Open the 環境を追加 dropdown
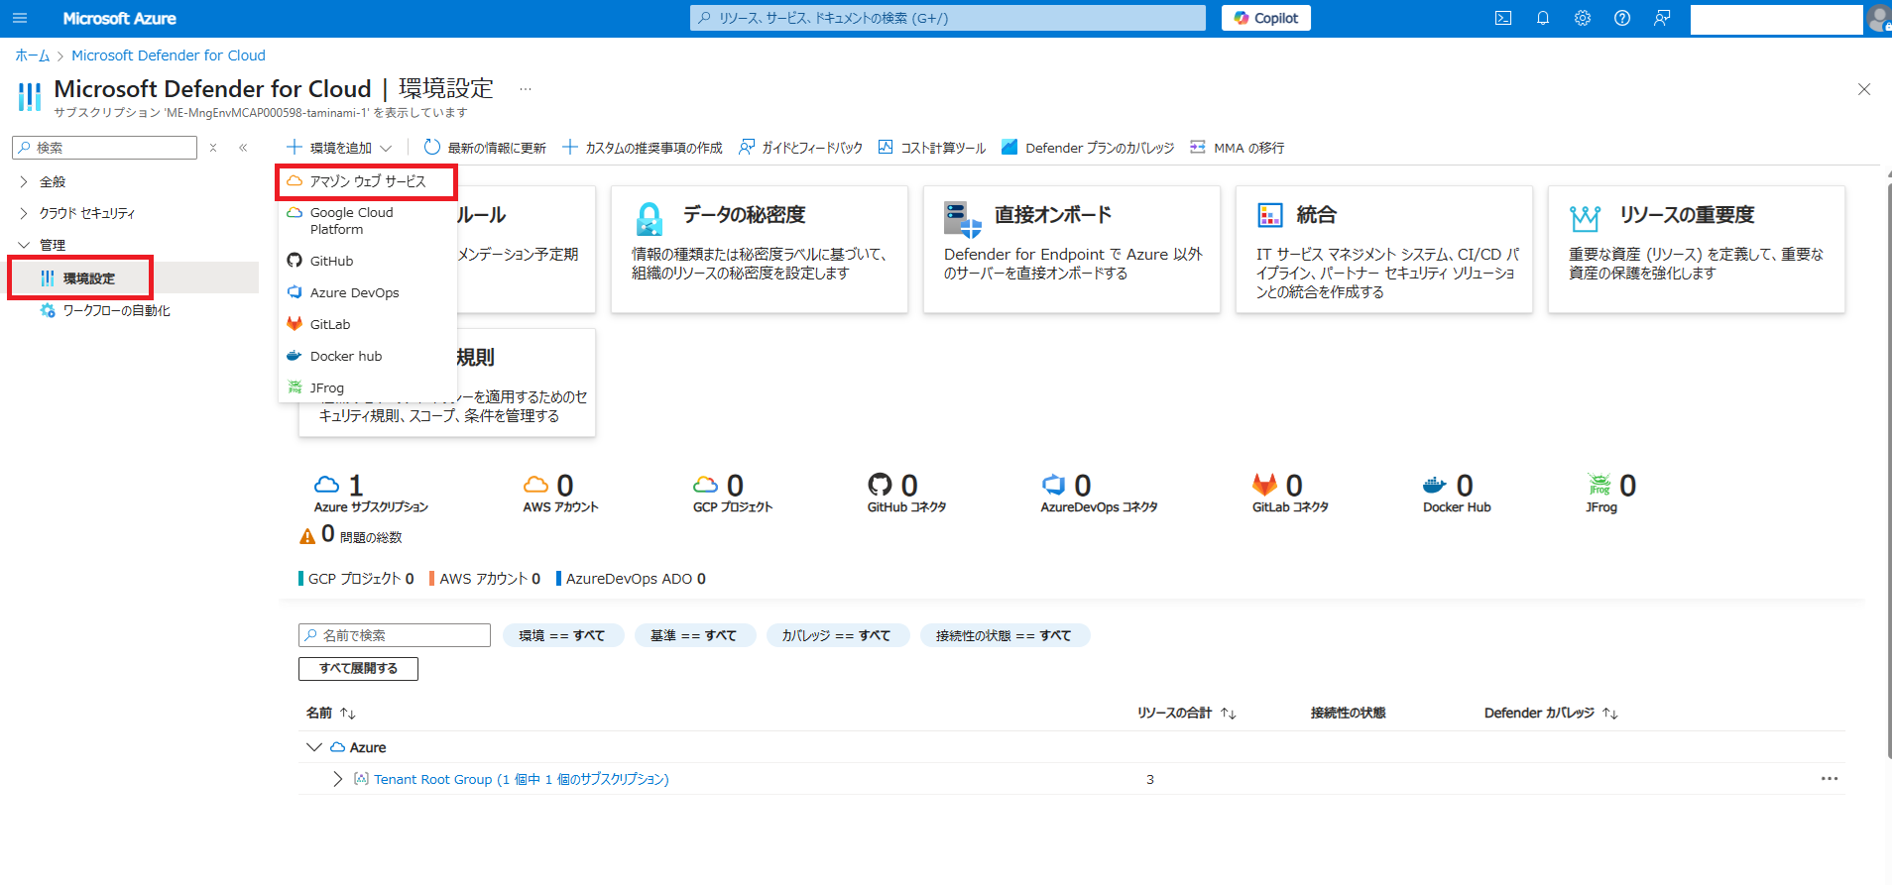 (x=340, y=148)
